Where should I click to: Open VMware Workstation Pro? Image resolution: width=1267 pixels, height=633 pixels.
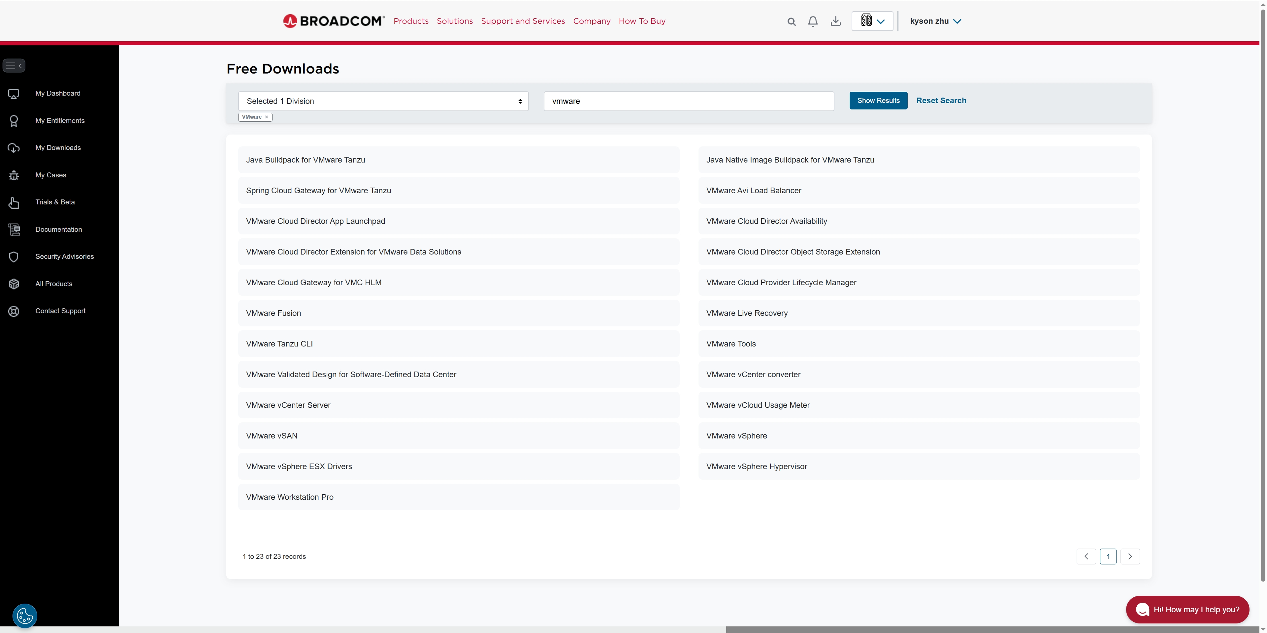point(458,497)
